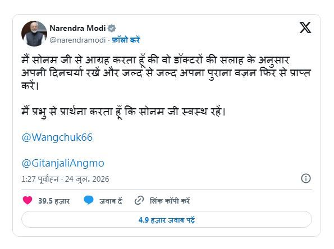Click the फ़ॉलो करें follow link

(126, 40)
